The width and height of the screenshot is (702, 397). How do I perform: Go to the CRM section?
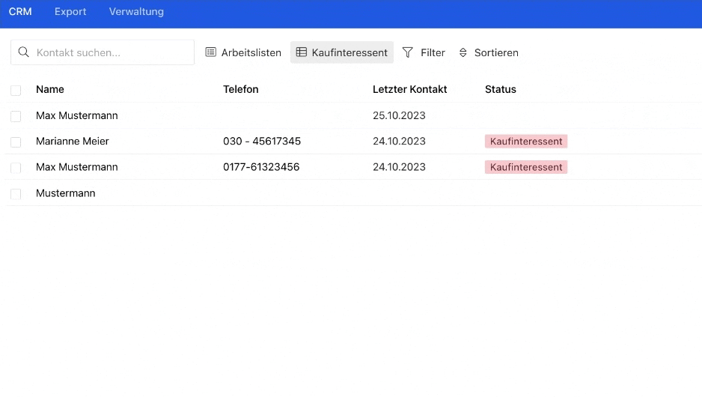(20, 12)
